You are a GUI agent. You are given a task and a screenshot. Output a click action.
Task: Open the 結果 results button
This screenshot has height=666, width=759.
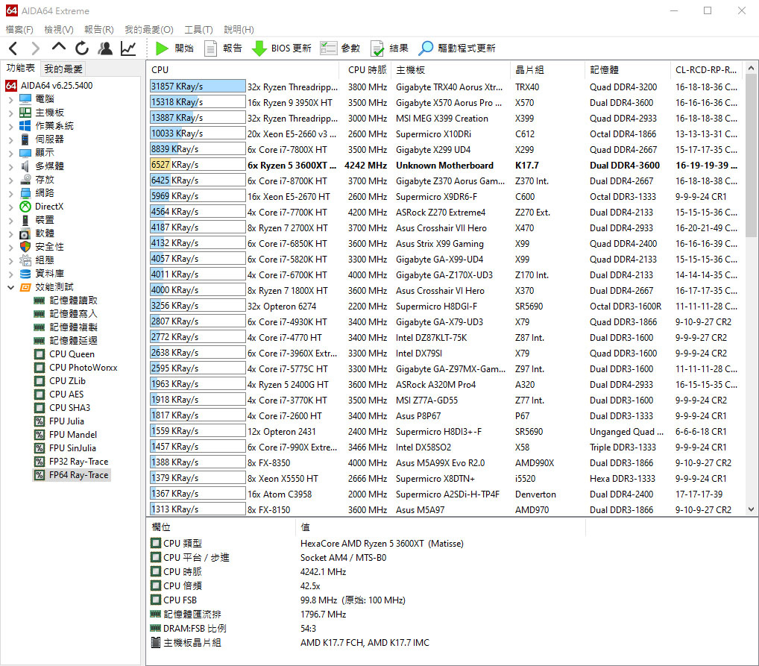tap(389, 48)
